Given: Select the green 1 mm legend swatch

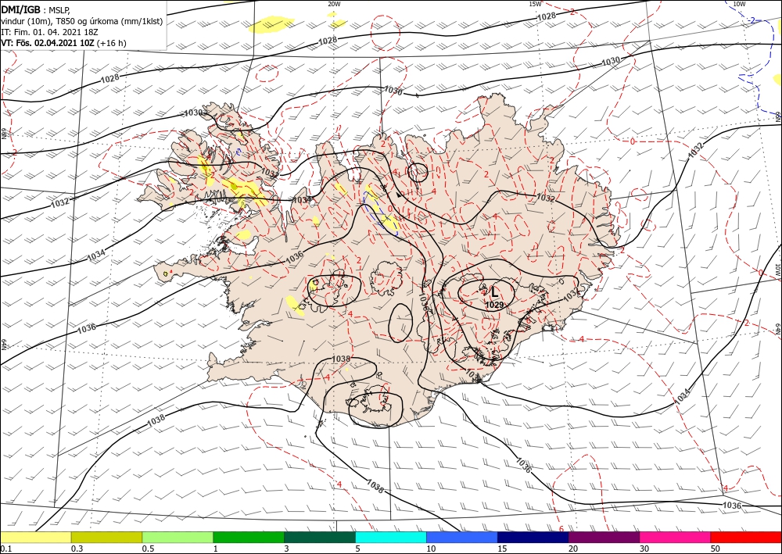Looking at the screenshot, I should point(249,537).
